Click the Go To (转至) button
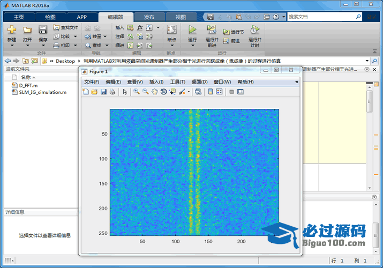Viewport: 383px width, 268px height. click(93, 36)
